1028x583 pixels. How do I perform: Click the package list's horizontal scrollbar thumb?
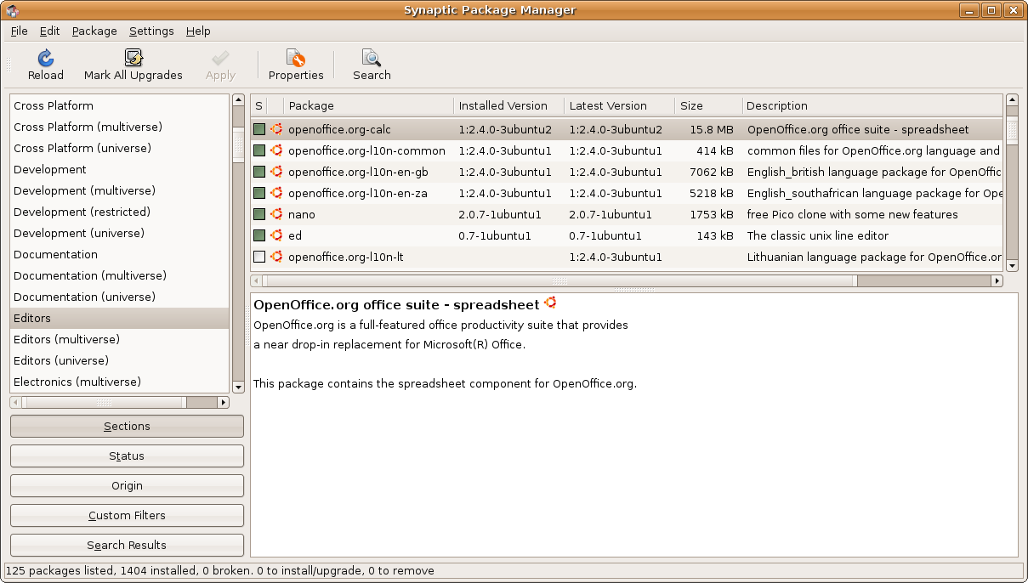(x=559, y=280)
